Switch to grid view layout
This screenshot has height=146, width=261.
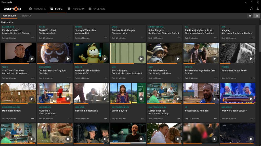pos(257,15)
